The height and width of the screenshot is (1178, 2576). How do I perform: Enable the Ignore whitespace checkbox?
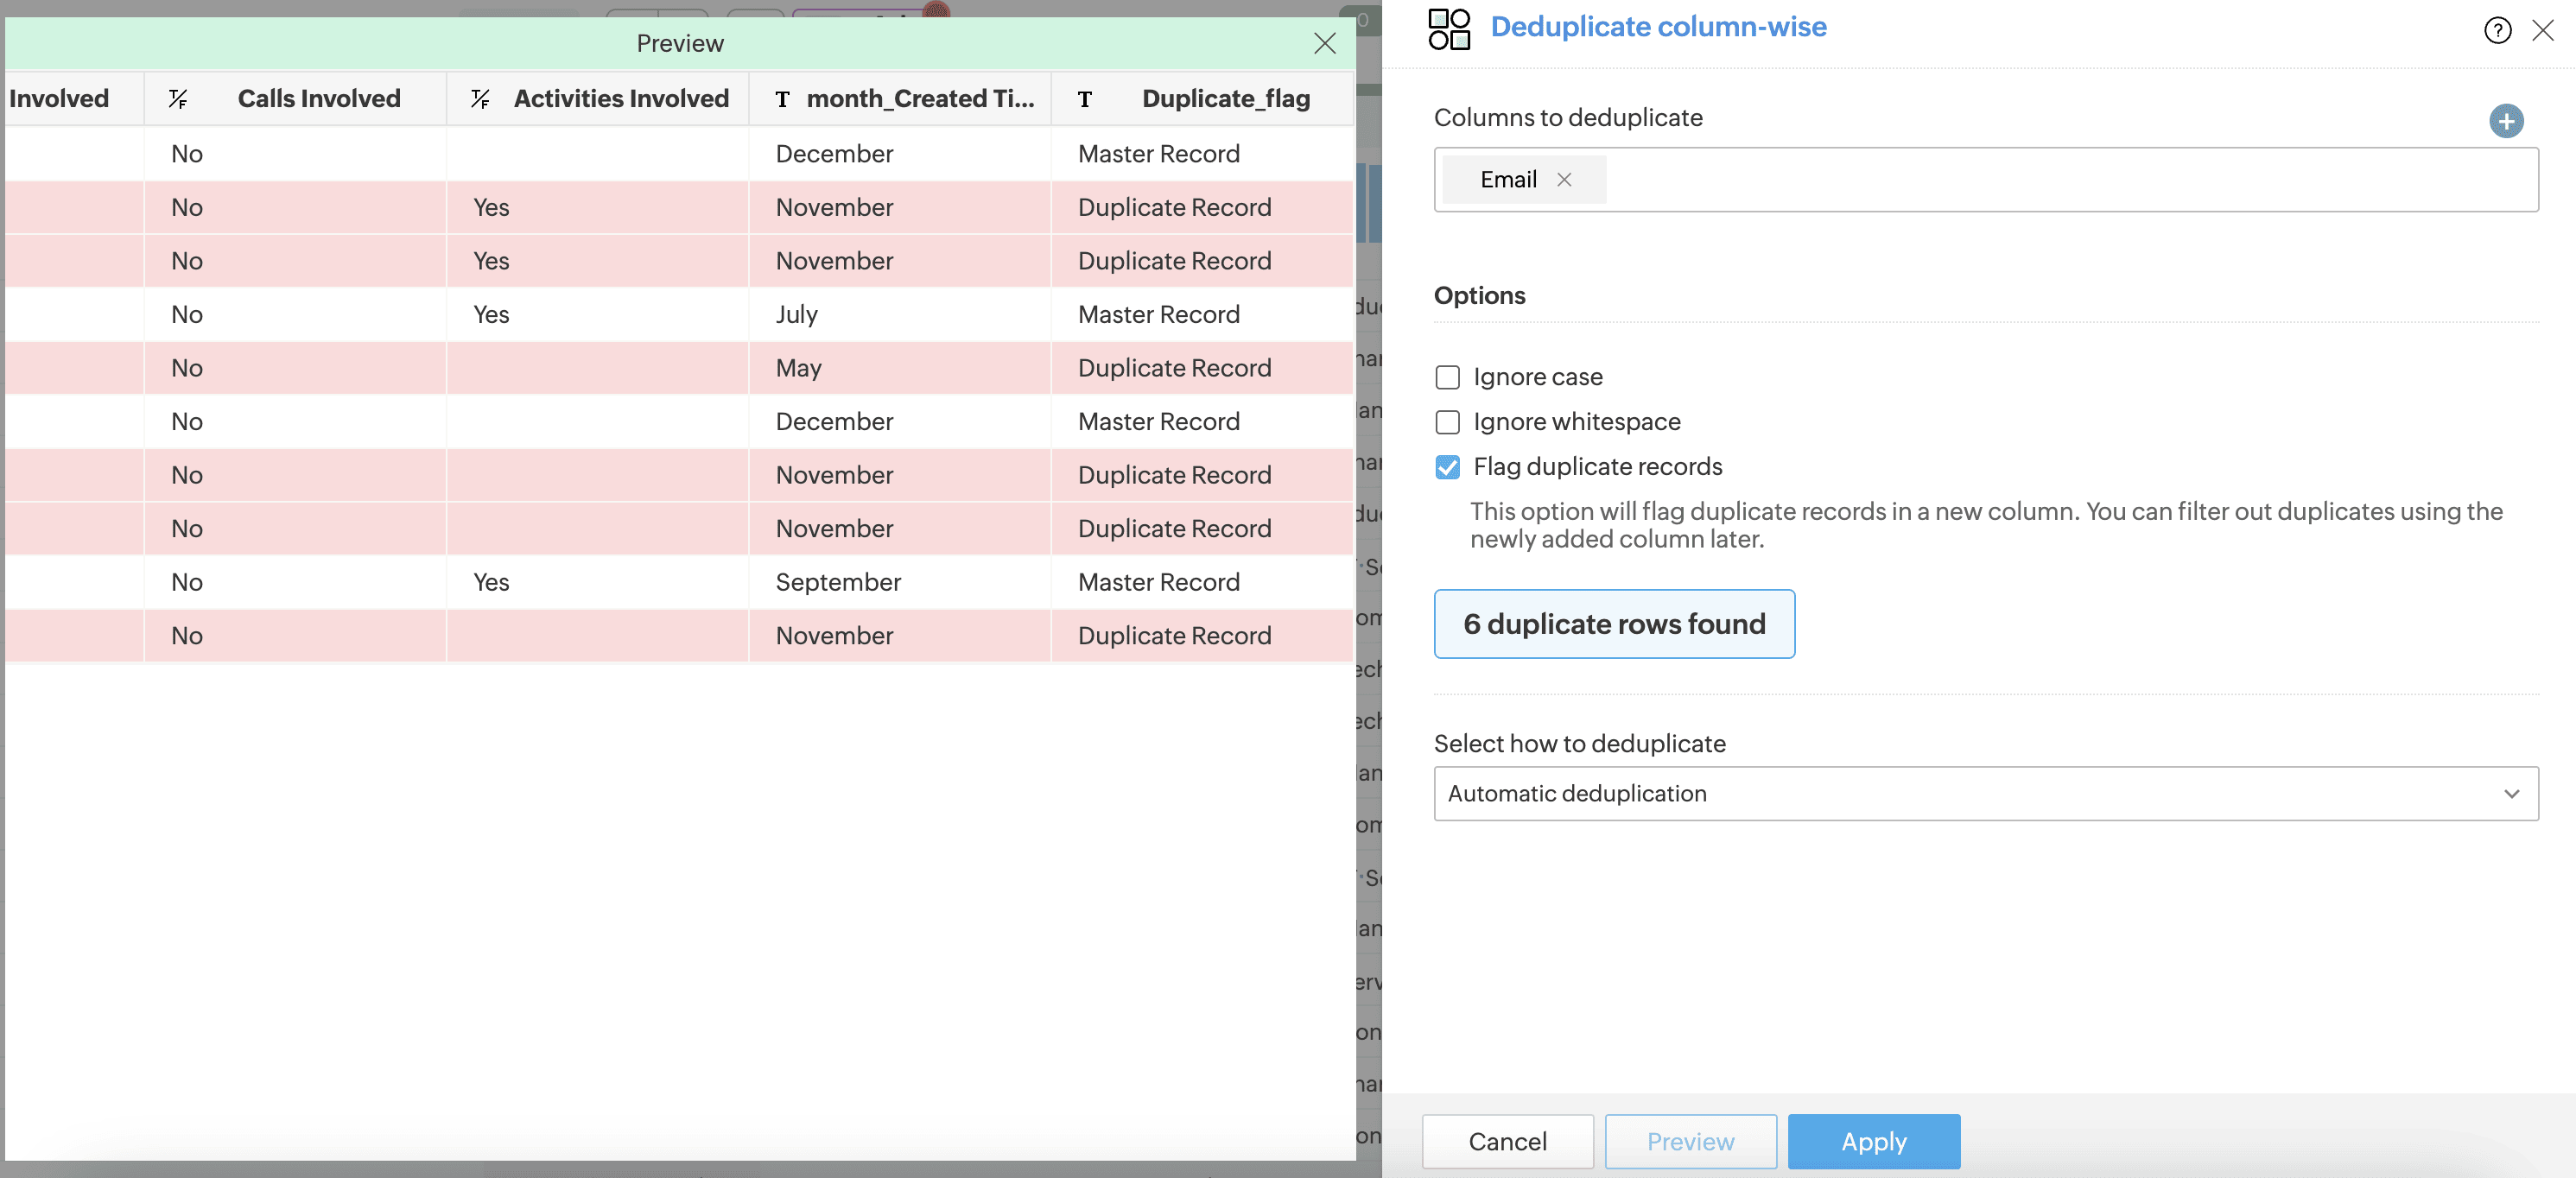1447,422
